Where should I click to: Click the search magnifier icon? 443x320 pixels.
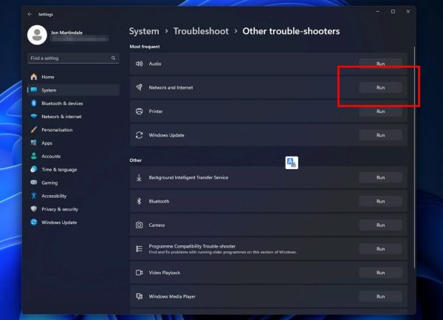[113, 58]
